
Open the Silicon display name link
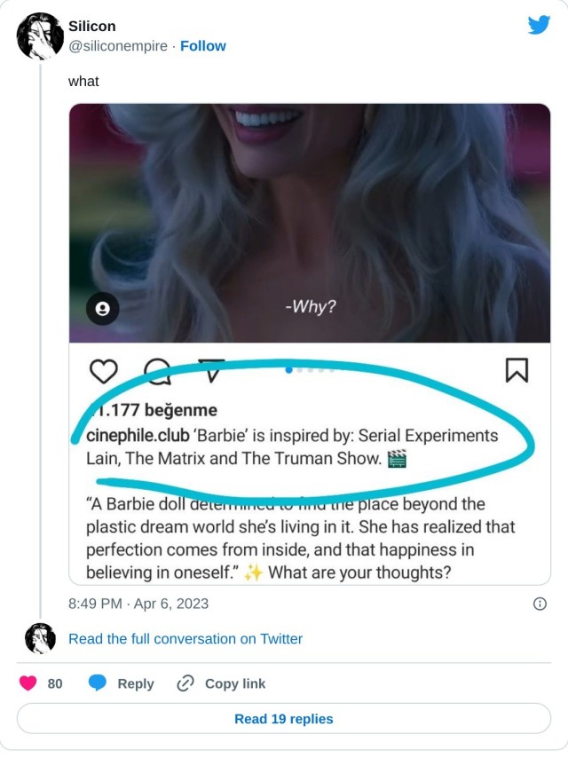[92, 27]
